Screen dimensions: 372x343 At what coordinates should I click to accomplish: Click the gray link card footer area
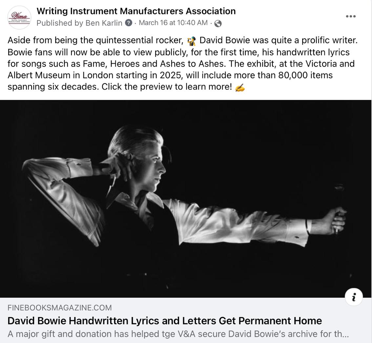pos(186,320)
